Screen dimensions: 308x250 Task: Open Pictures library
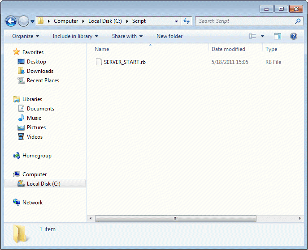36,127
